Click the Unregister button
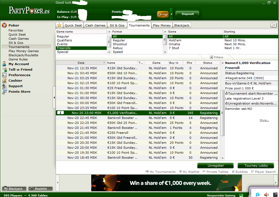Screen dimensions: 279x197 click(215, 166)
